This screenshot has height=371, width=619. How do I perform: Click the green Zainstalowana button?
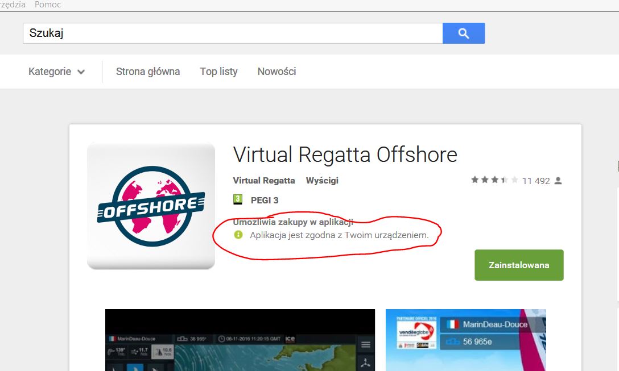tap(519, 265)
